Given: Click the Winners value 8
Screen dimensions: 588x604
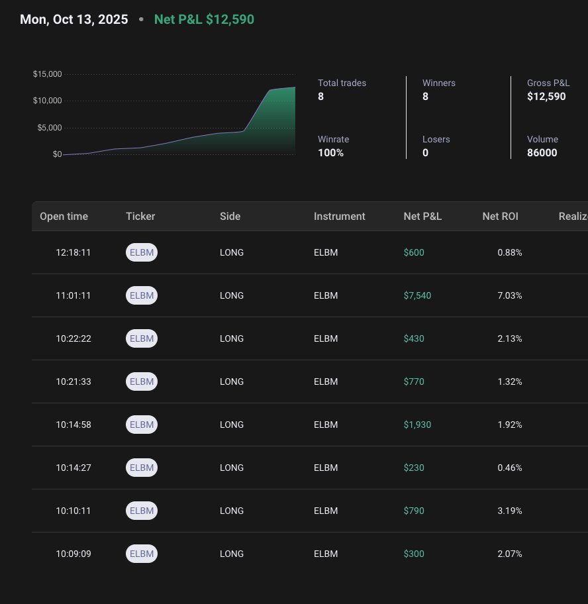Looking at the screenshot, I should click(x=425, y=96).
